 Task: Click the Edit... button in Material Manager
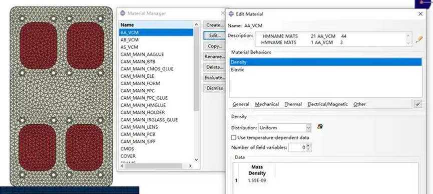[x=214, y=35]
